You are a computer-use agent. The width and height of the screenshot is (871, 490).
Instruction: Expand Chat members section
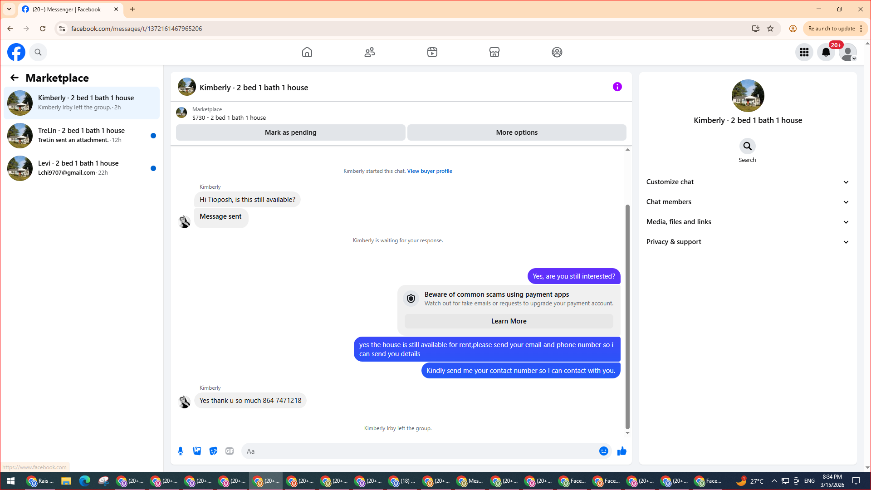(x=748, y=202)
